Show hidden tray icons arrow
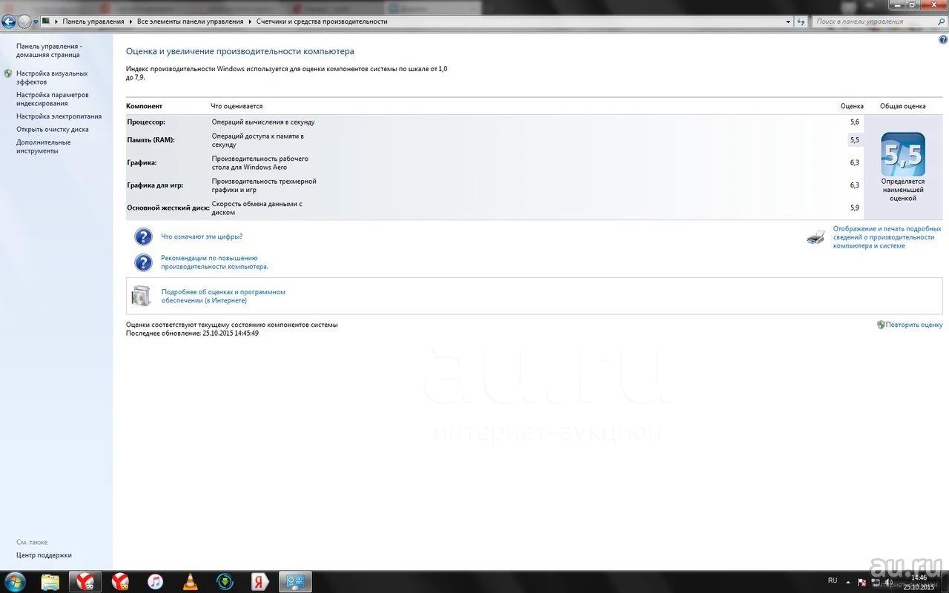The height and width of the screenshot is (593, 949). 848,582
